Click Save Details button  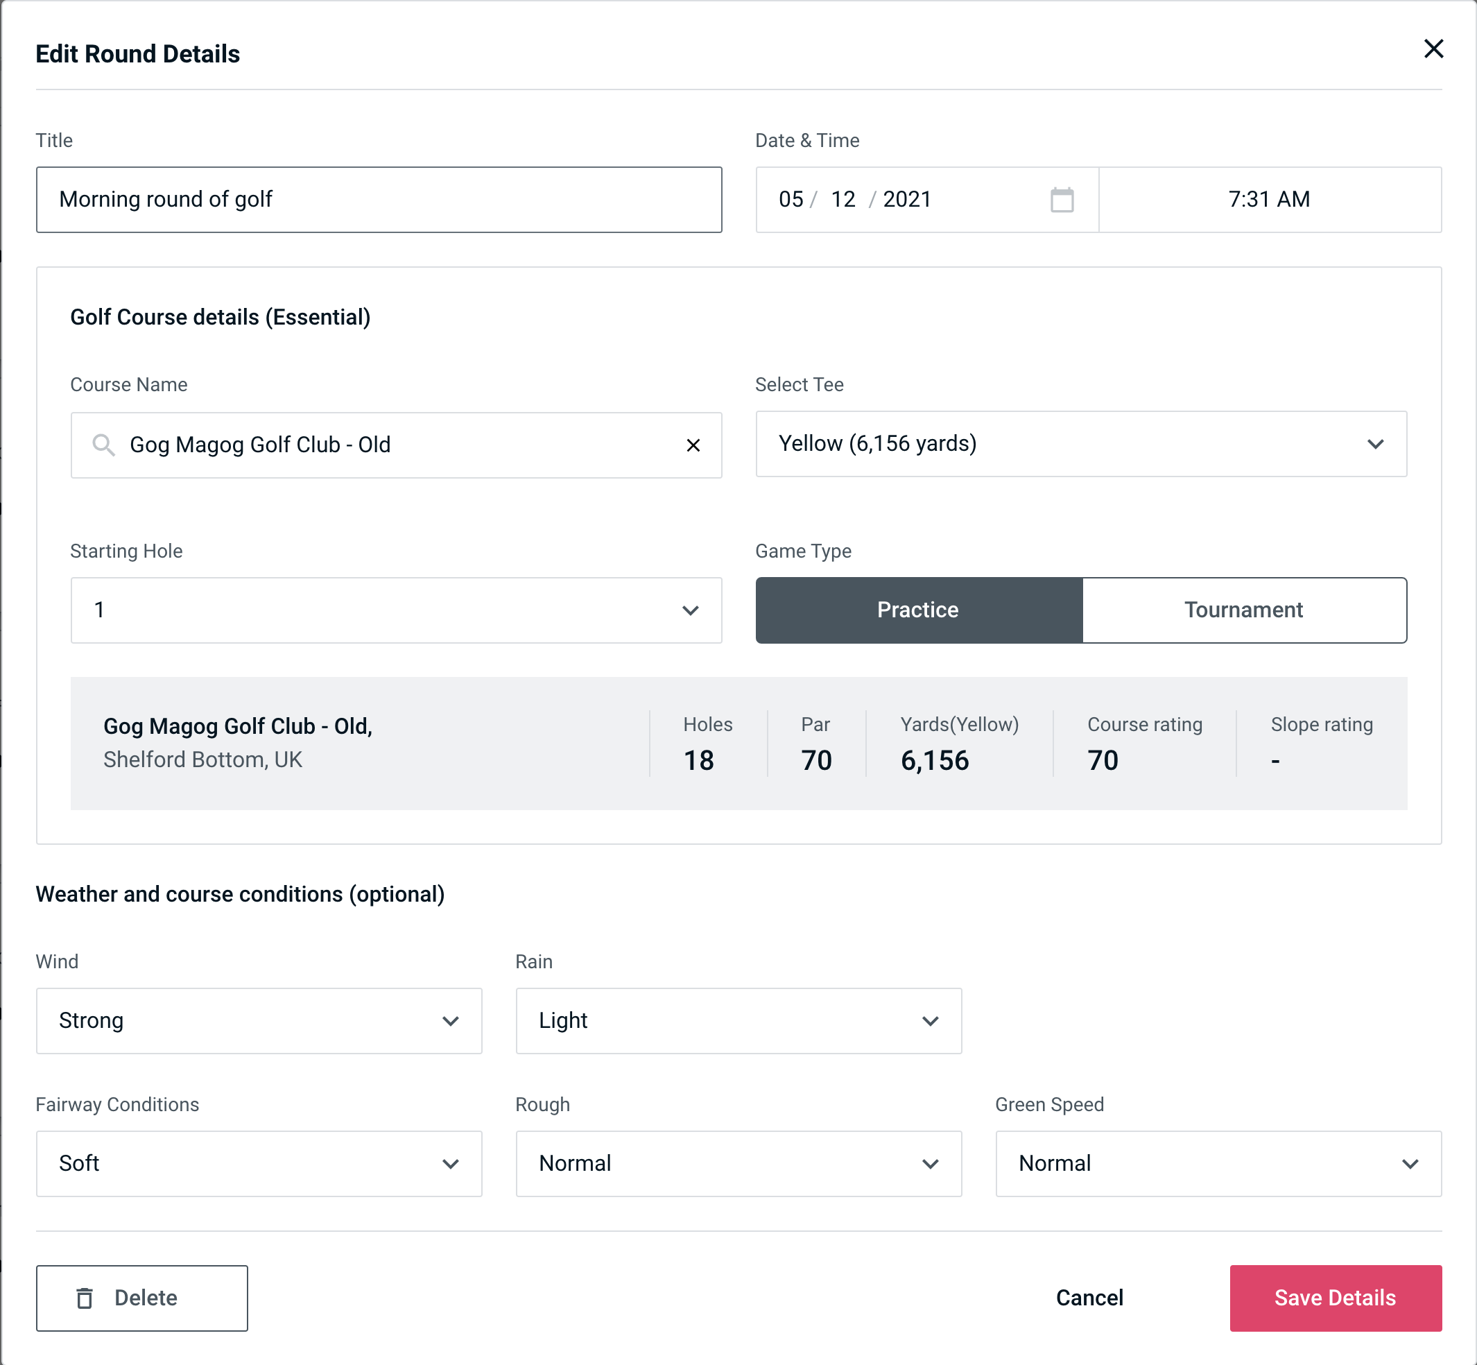click(x=1334, y=1297)
